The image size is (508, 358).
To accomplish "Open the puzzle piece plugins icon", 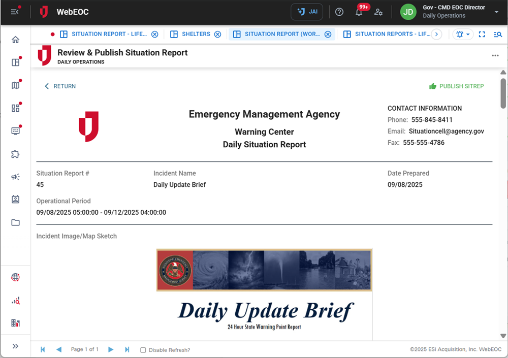I will click(x=16, y=154).
